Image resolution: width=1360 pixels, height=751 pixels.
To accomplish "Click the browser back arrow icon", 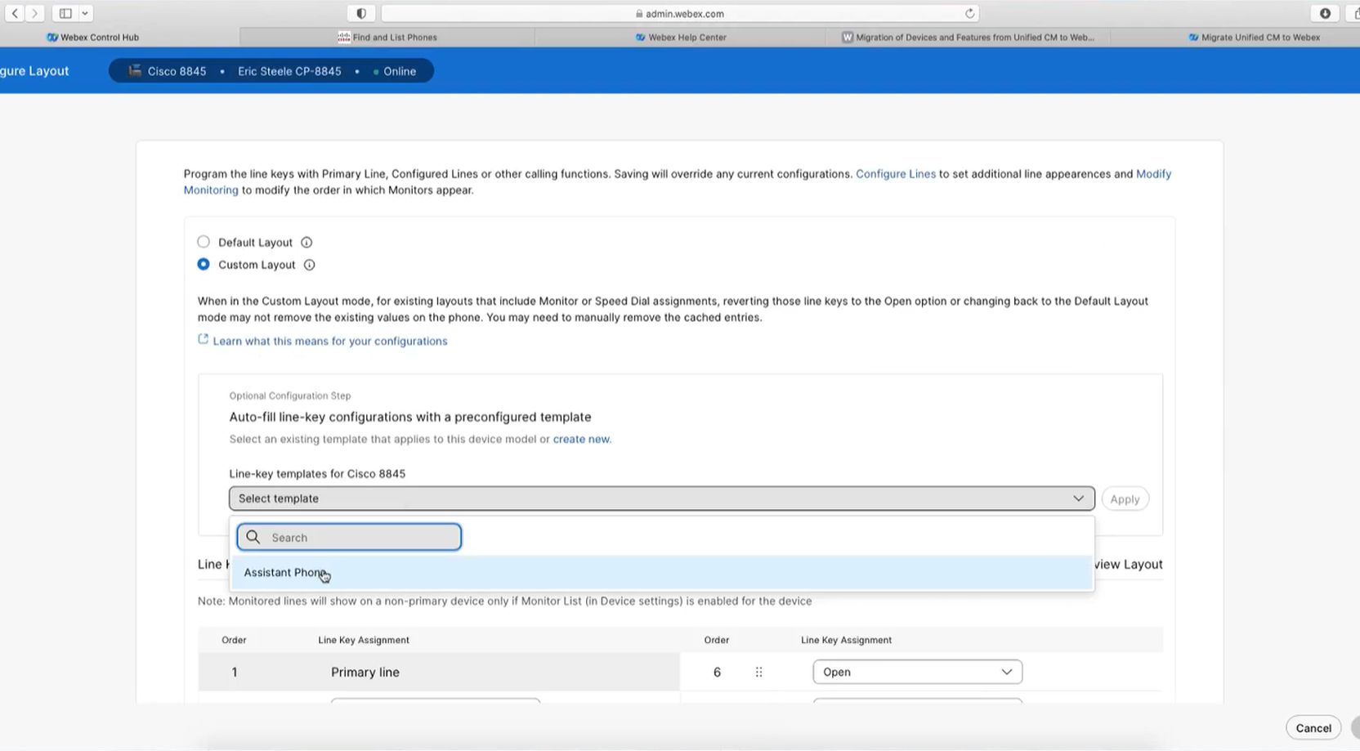I will click(x=15, y=13).
